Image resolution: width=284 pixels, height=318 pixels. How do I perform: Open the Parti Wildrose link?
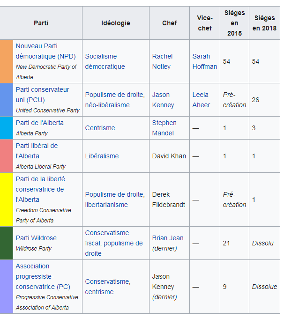(36, 238)
